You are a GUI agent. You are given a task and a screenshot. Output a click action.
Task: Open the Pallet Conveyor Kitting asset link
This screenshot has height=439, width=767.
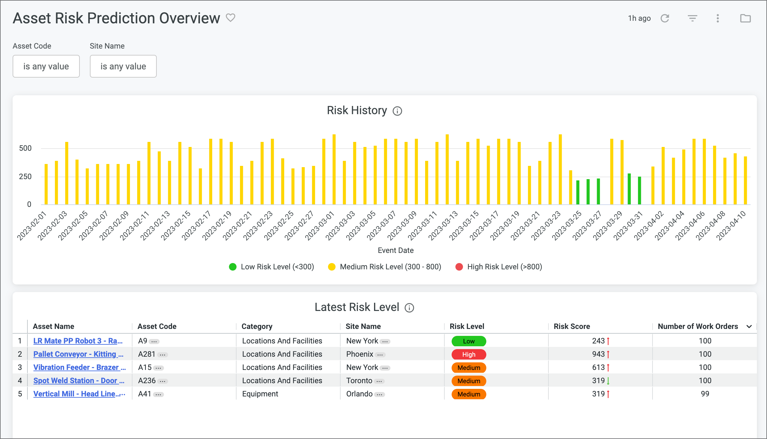tap(78, 354)
